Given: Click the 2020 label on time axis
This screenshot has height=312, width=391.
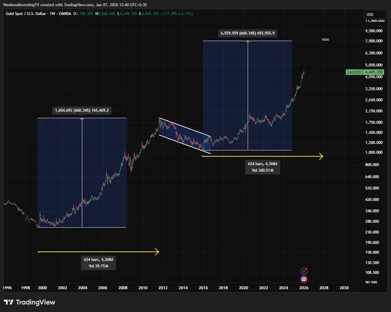Looking at the screenshot, I should coord(243,288).
